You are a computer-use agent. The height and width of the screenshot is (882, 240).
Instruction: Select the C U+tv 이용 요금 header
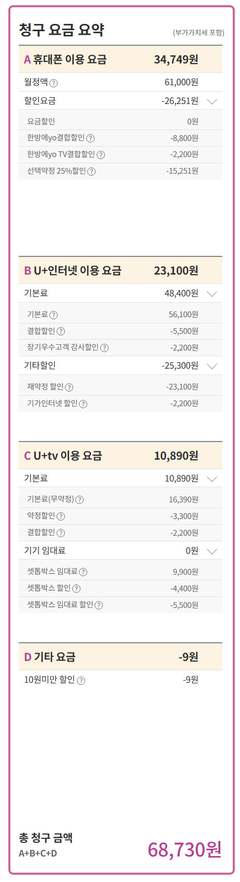pyautogui.click(x=121, y=456)
